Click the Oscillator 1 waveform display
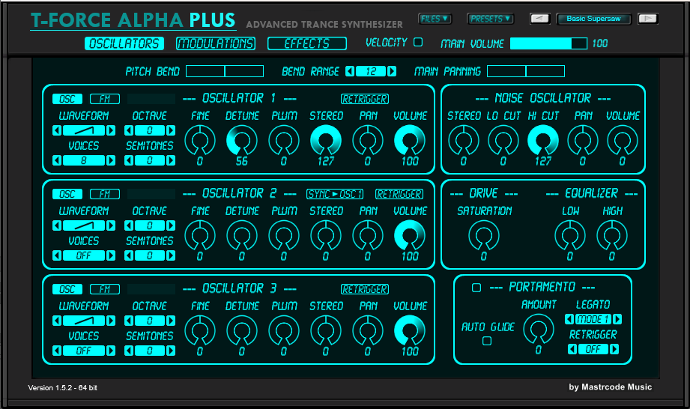Image resolution: width=690 pixels, height=409 pixels. coord(84,130)
